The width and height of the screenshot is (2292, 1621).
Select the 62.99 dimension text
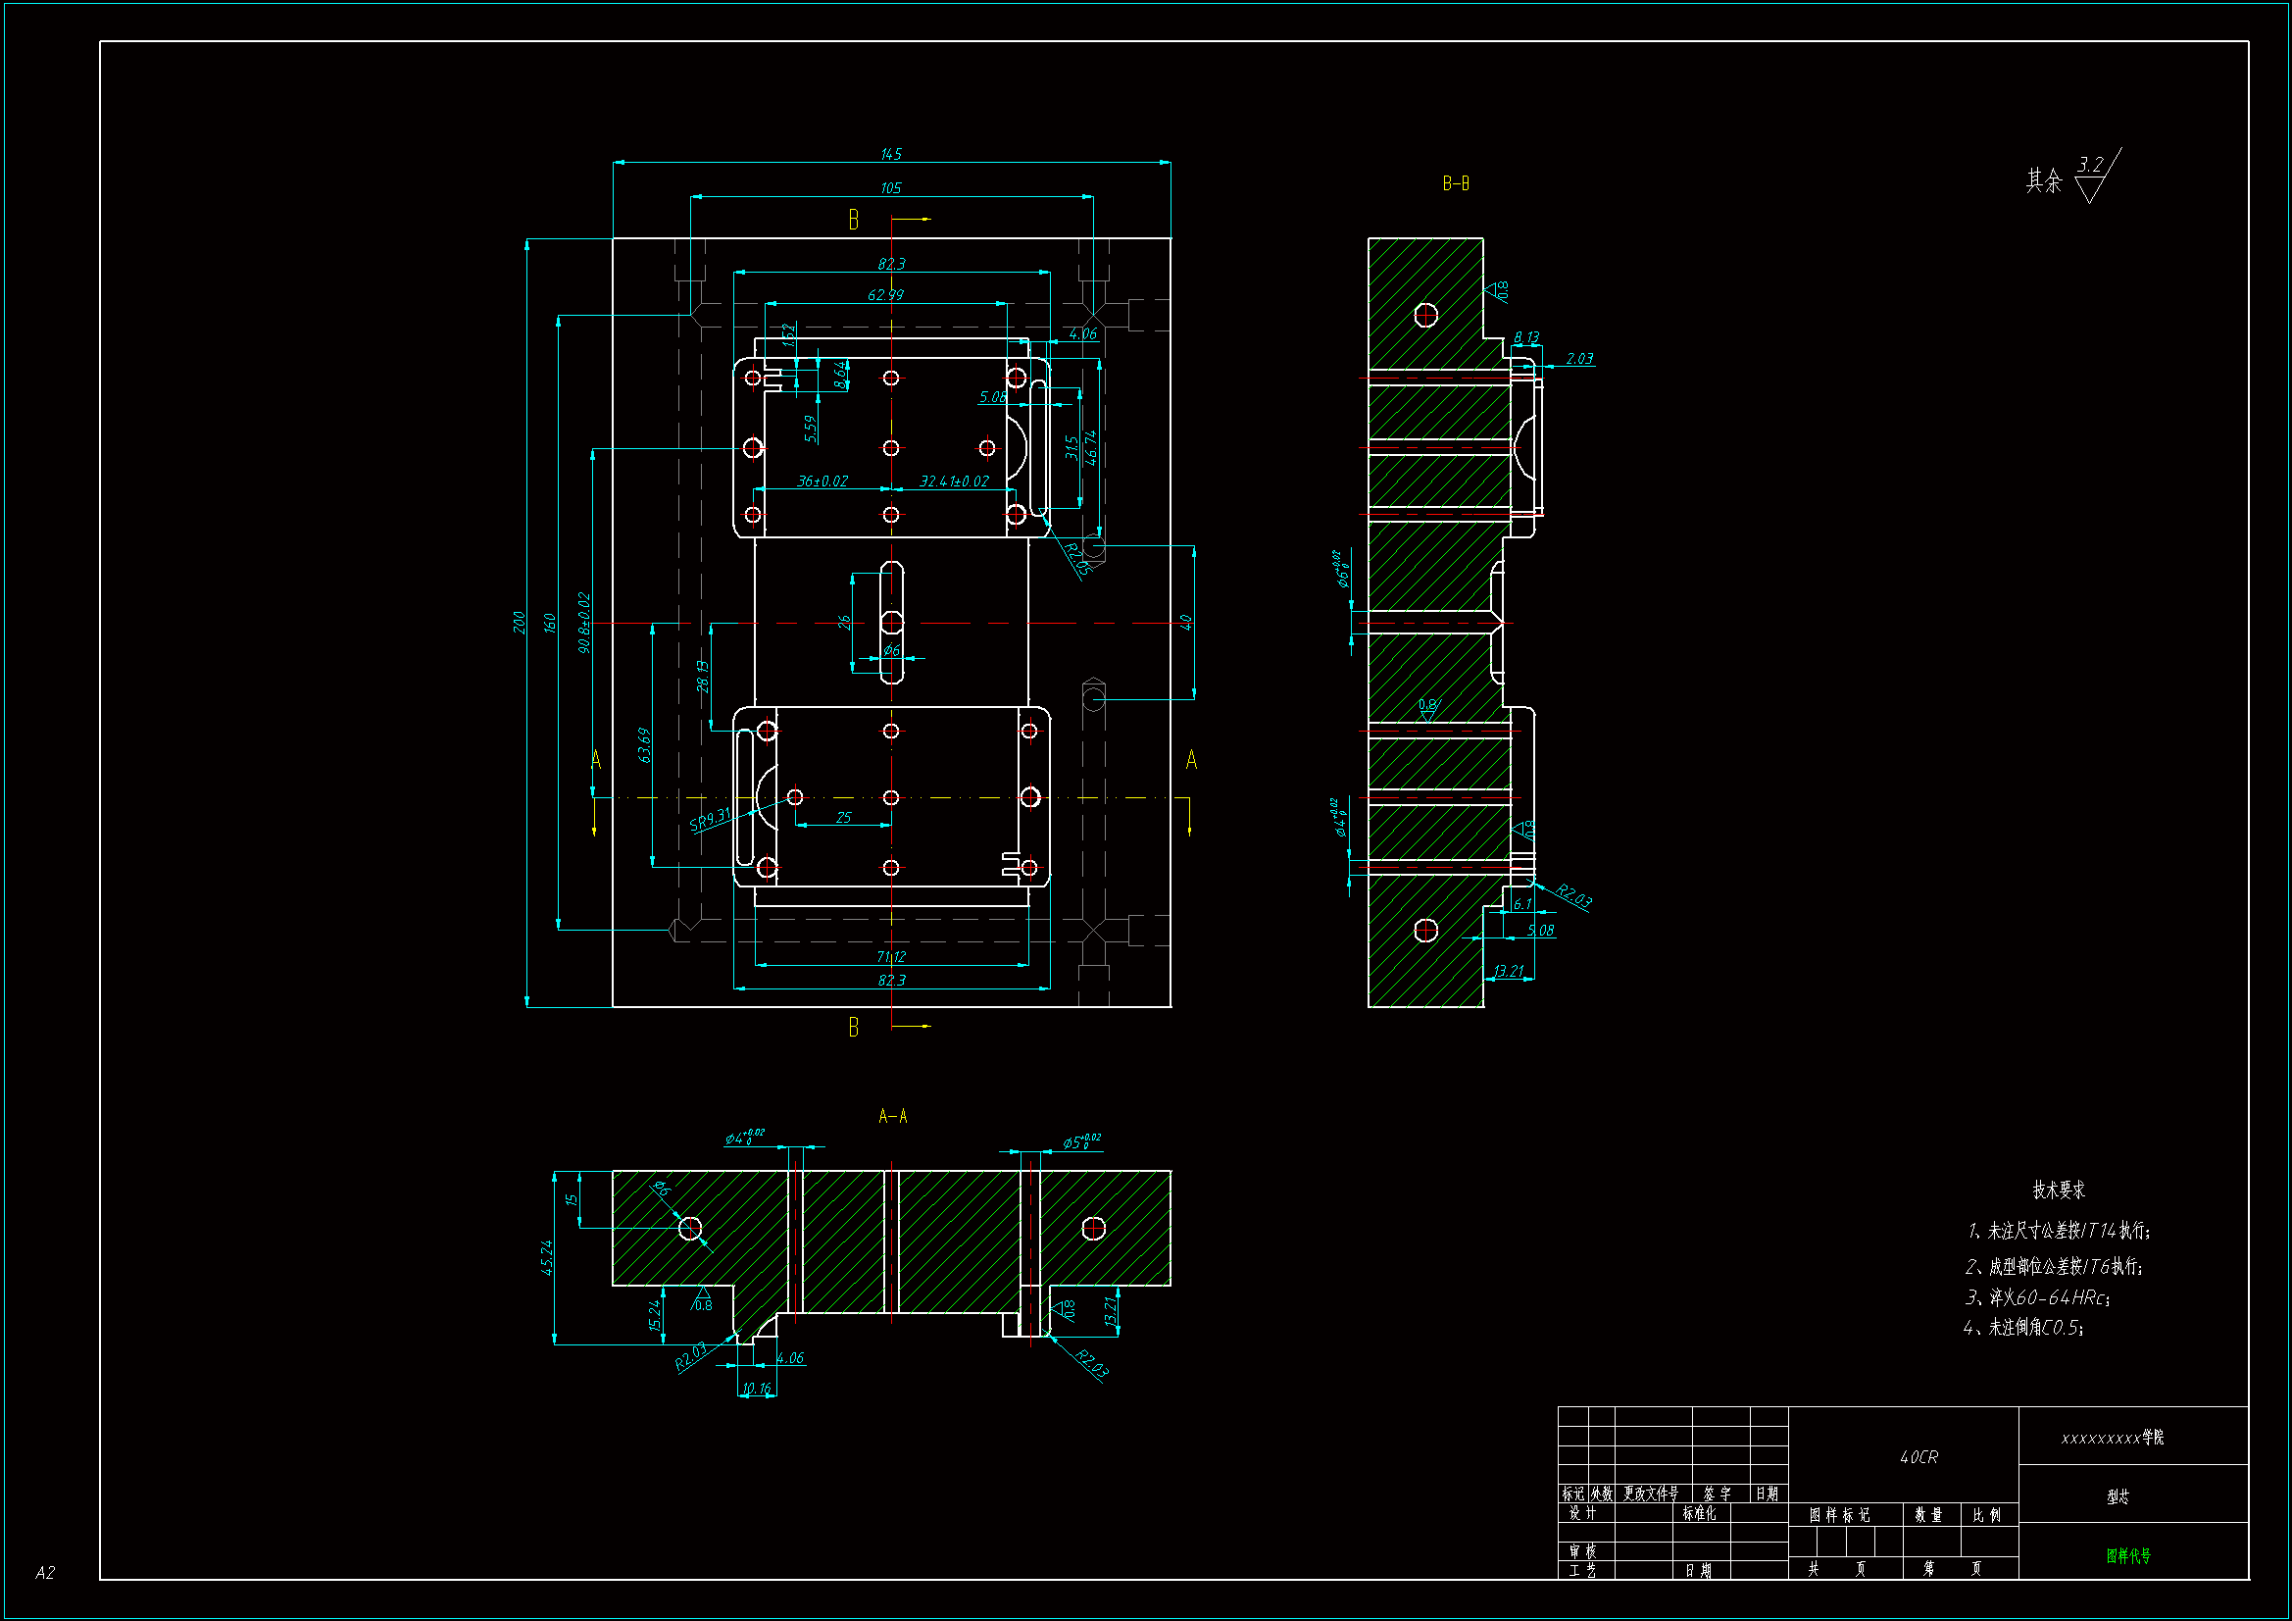pos(884,294)
